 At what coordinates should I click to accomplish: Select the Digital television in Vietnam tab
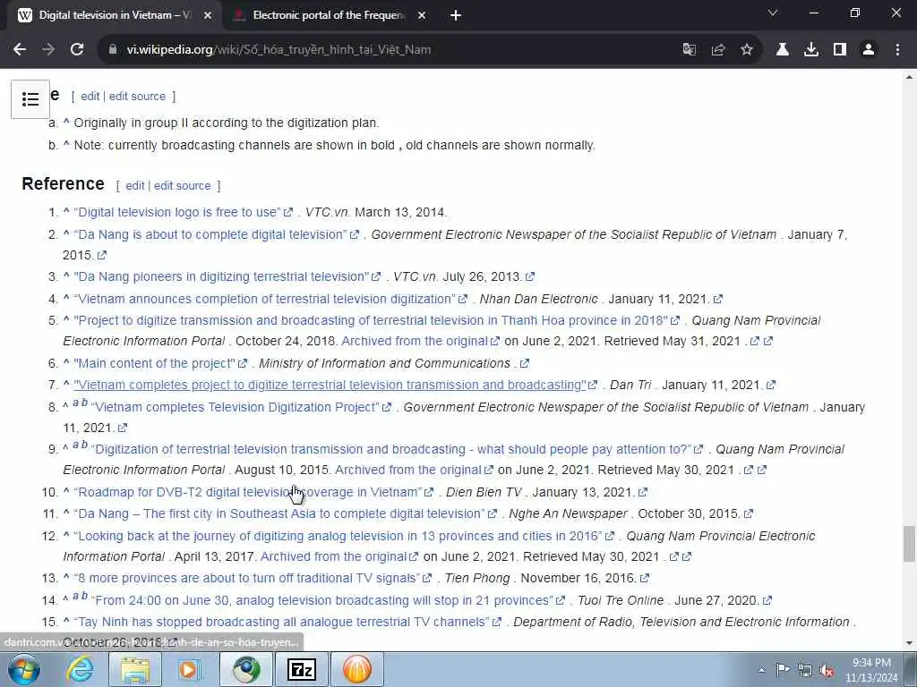click(115, 15)
